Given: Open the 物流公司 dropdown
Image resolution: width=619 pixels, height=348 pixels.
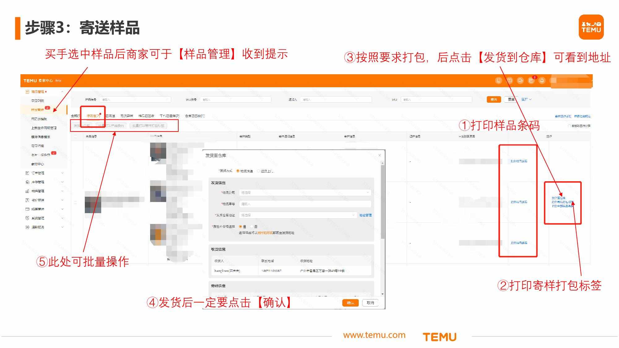Looking at the screenshot, I should (305, 192).
